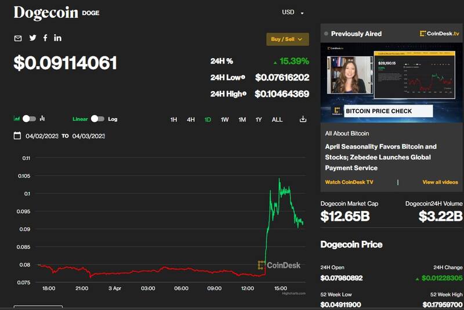Screen dimensions: 464x310
Task: Share via the Facebook icon
Action: (x=45, y=38)
